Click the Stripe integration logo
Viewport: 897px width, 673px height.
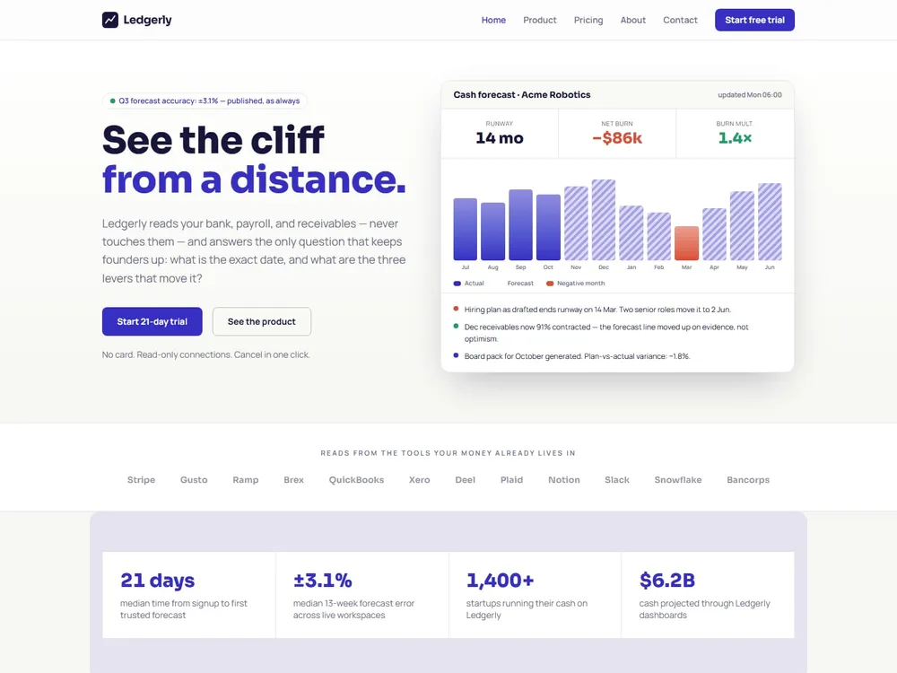tap(142, 479)
